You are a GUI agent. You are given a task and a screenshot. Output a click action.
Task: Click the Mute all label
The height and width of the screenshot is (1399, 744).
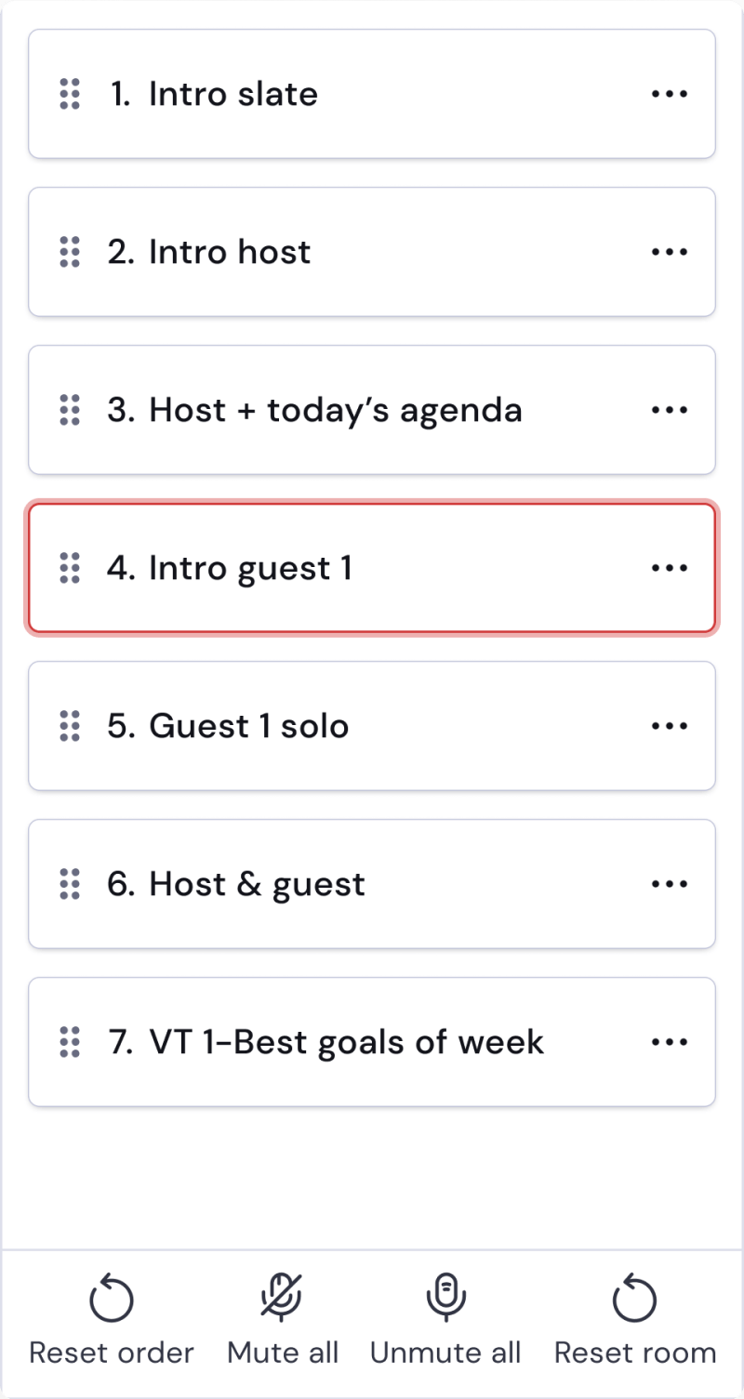coord(283,1353)
